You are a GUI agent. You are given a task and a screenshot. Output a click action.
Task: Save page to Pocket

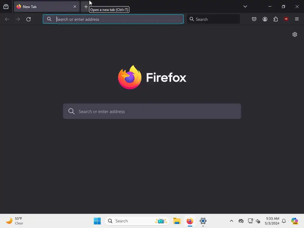[x=254, y=19]
